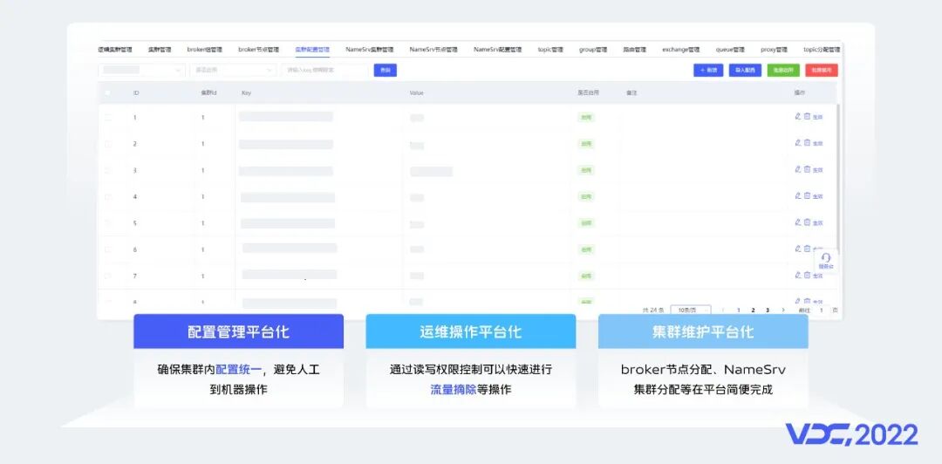Screen dimensions: 942x464
Task: Check the checkbox for row ID 7
Action: coord(107,276)
